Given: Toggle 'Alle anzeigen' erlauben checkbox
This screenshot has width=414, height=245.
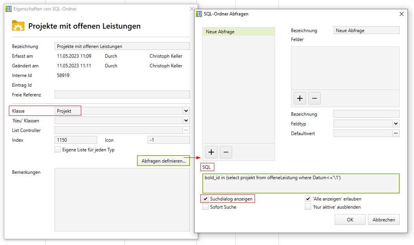Looking at the screenshot, I should click(308, 199).
